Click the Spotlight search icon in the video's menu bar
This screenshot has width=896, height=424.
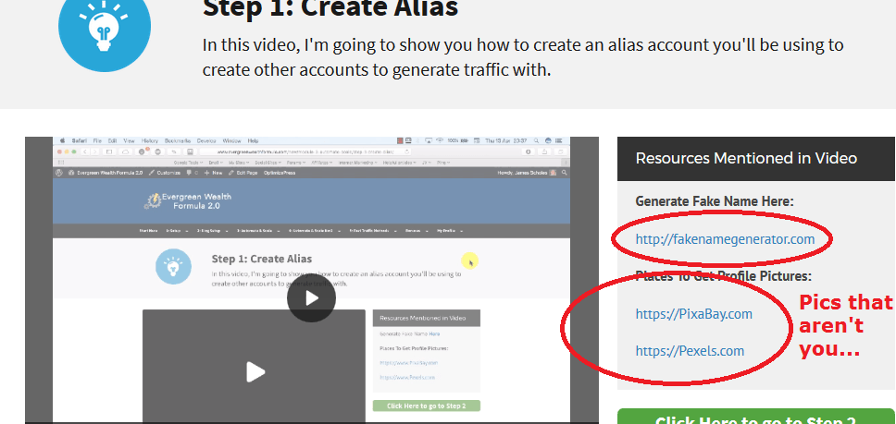537,140
